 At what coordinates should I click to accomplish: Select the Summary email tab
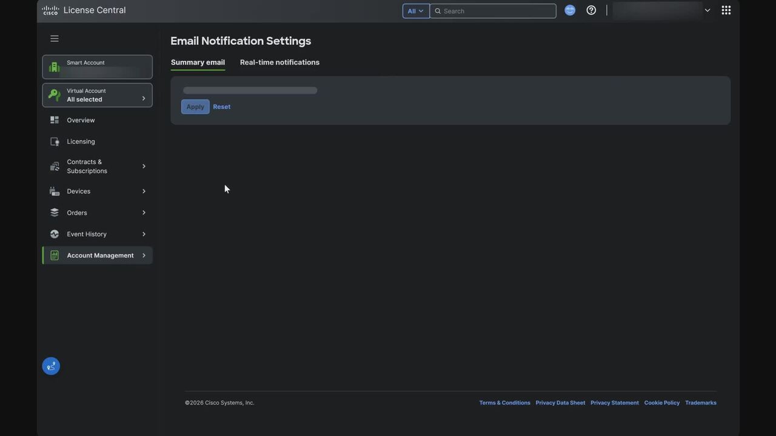pyautogui.click(x=198, y=62)
